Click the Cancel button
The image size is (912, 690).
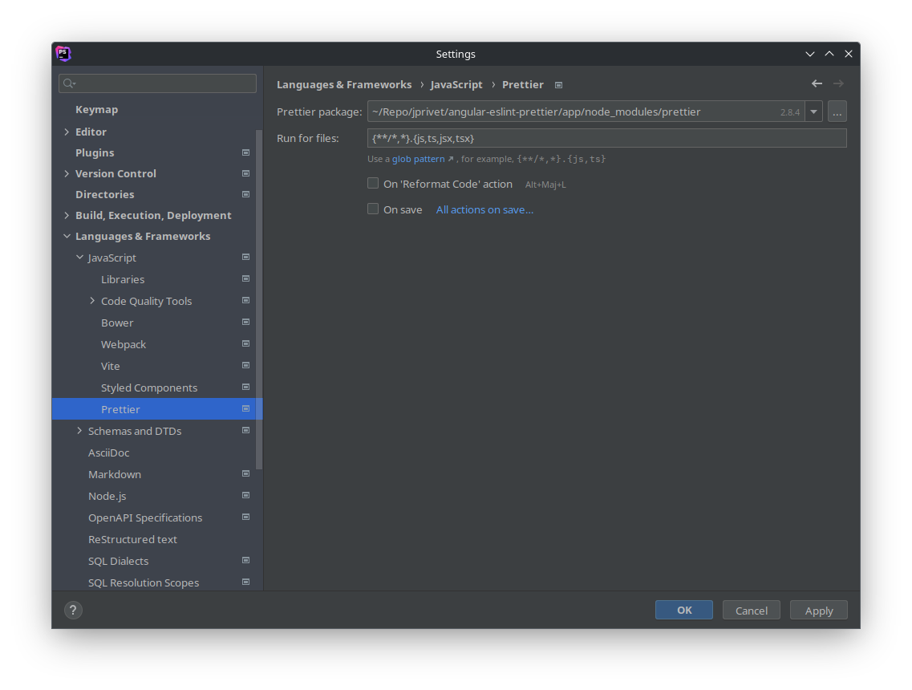[x=752, y=610]
